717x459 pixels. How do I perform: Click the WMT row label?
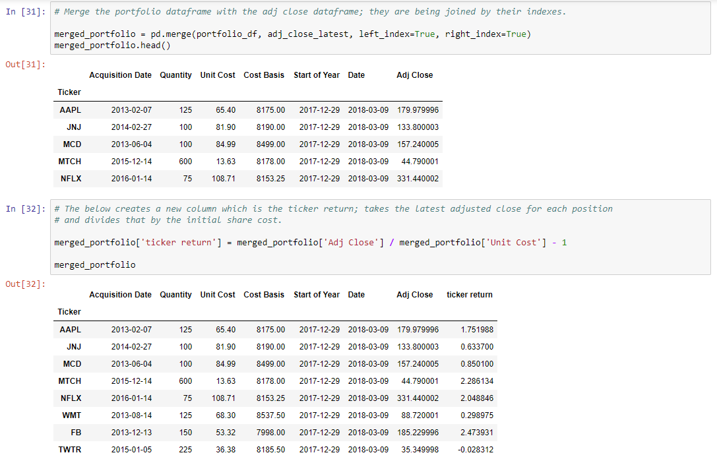(x=71, y=415)
